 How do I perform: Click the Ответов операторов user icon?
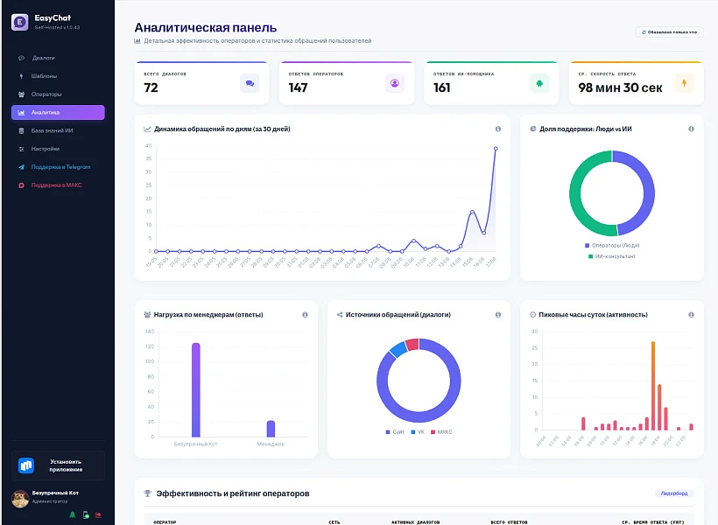coord(395,83)
